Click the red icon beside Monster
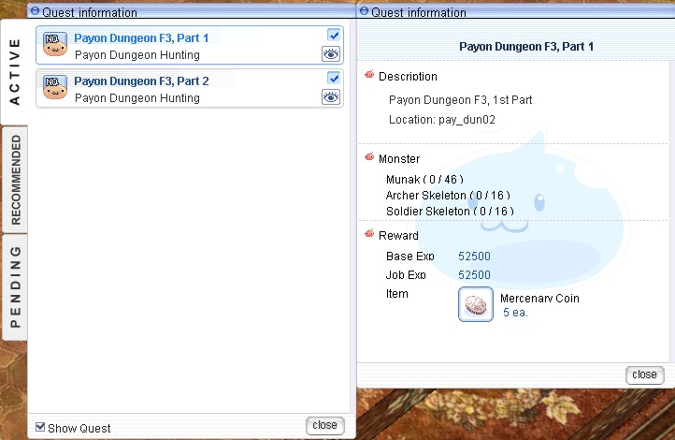The image size is (675, 440). click(369, 158)
